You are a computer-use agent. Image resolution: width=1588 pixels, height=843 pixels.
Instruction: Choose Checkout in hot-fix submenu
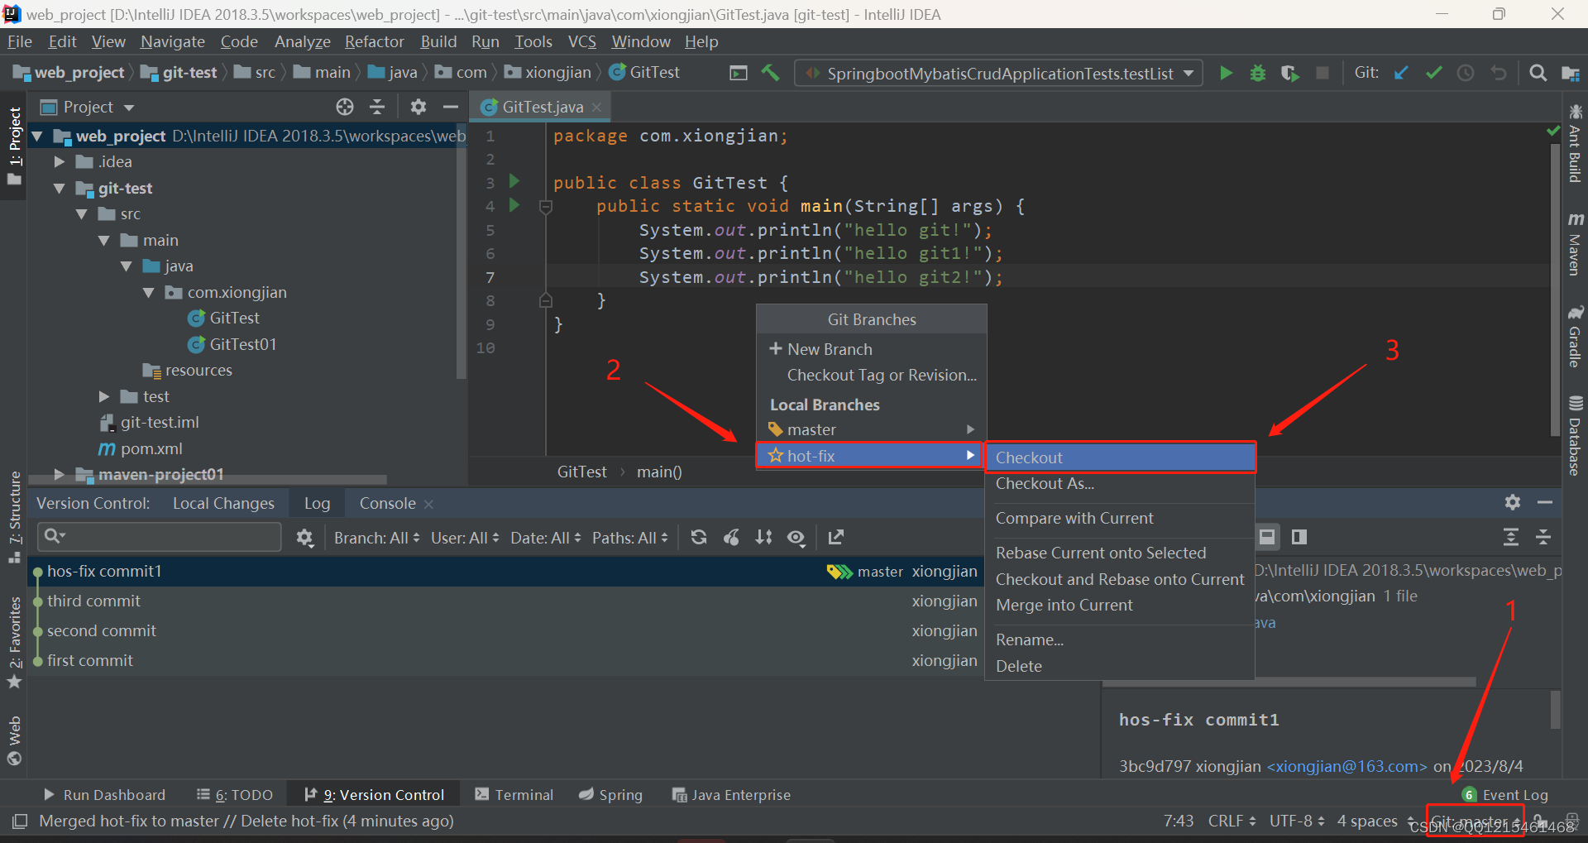point(1121,457)
